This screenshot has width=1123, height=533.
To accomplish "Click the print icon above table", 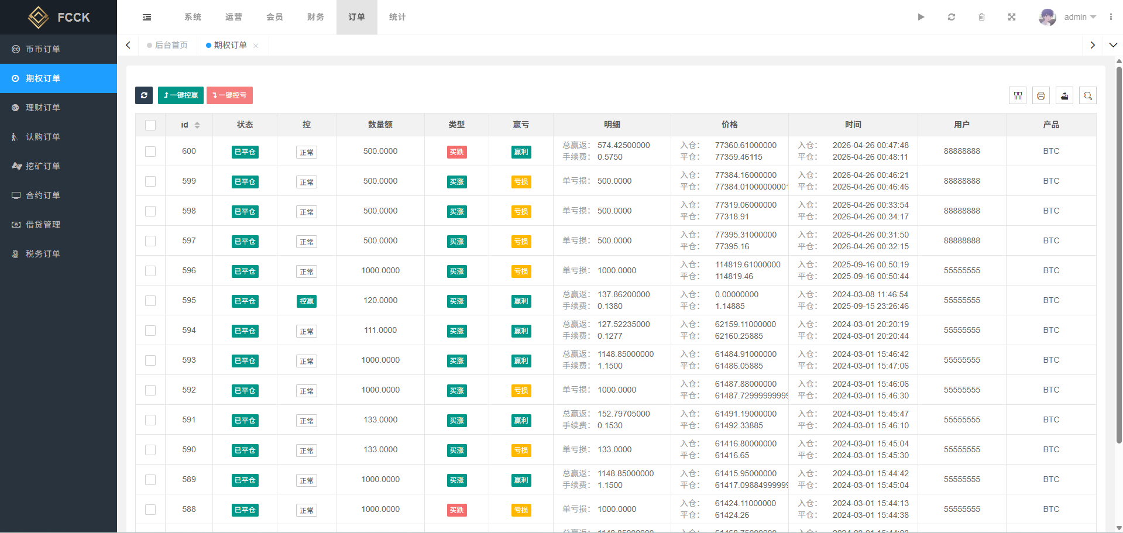I will click(x=1041, y=95).
